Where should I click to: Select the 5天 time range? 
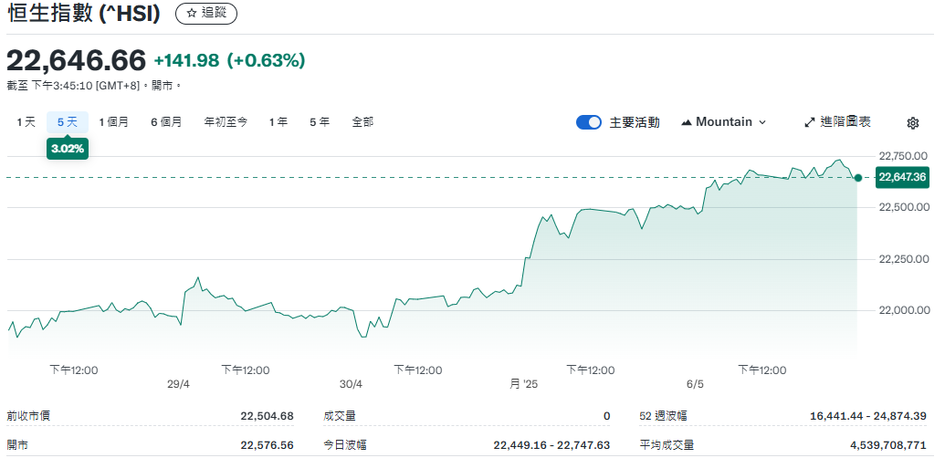point(68,122)
